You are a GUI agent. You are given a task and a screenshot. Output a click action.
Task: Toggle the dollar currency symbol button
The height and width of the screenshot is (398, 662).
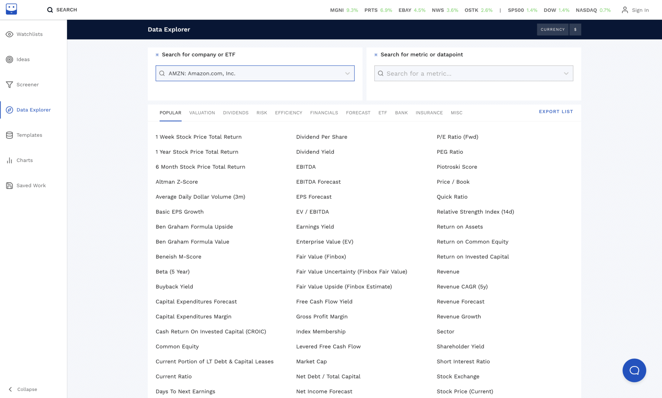click(575, 29)
